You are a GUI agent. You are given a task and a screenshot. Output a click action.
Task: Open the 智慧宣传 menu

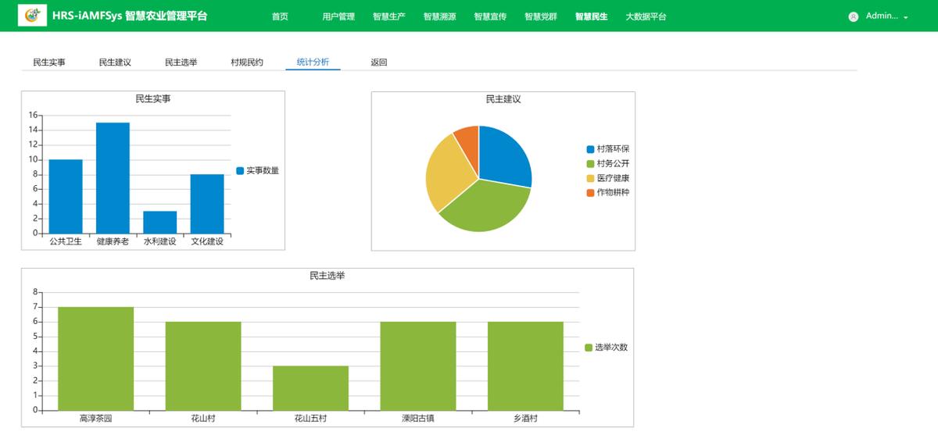tap(490, 16)
